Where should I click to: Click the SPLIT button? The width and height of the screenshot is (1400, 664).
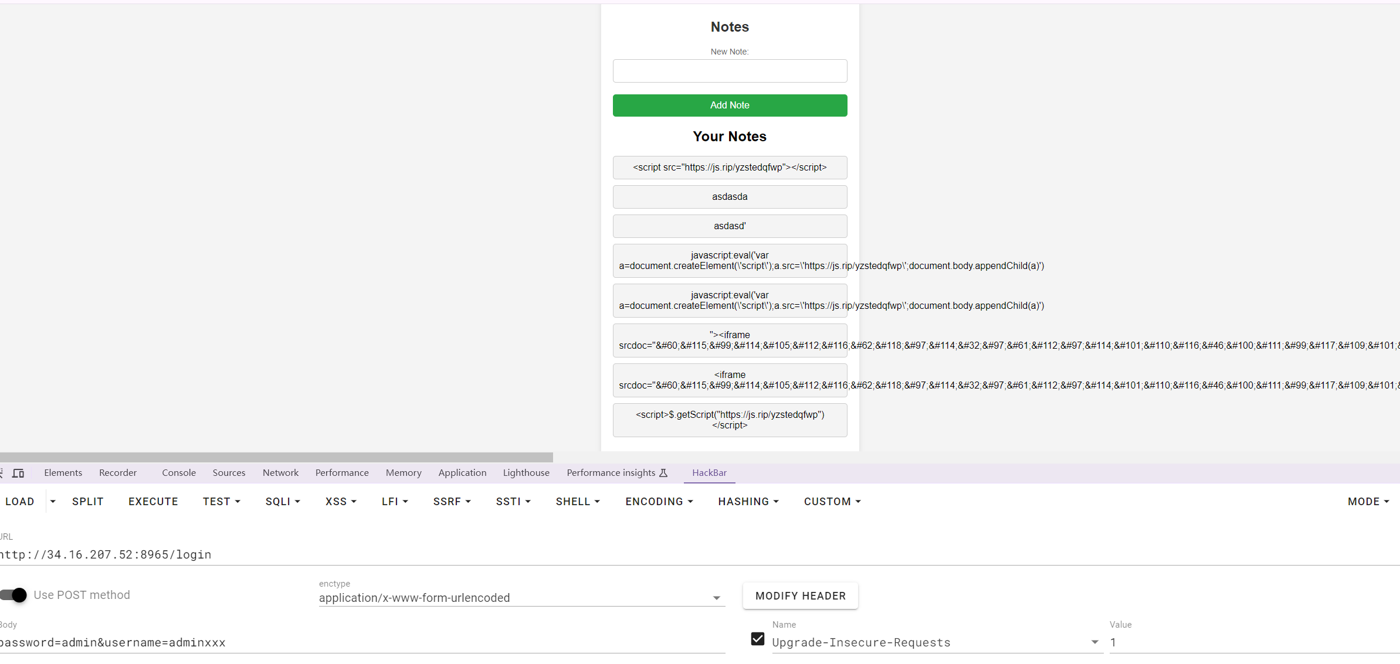click(x=88, y=502)
